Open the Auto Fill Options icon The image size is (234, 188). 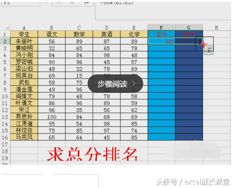pos(209,50)
